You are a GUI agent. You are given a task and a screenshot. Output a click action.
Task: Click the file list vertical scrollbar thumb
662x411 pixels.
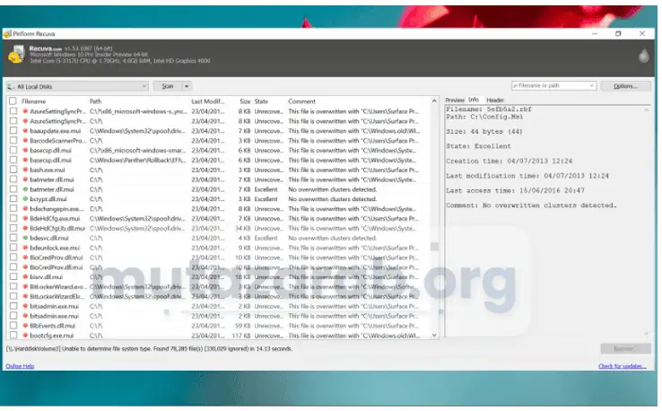tap(434, 246)
